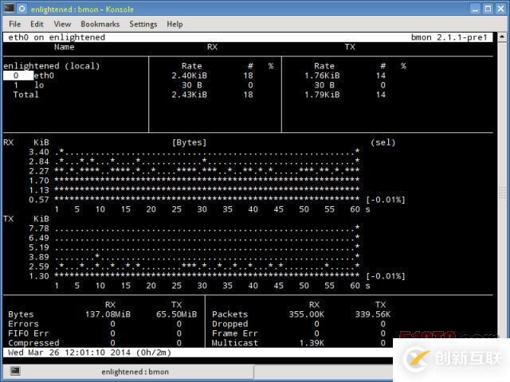The image size is (510, 382).
Task: Open the Edit menu
Action: pos(37,24)
